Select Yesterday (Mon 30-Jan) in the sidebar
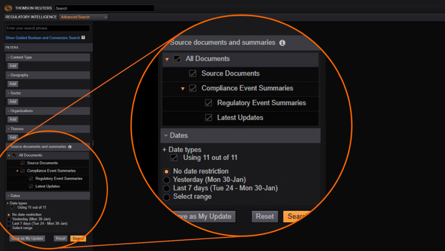The height and width of the screenshot is (251, 445). click(9, 219)
